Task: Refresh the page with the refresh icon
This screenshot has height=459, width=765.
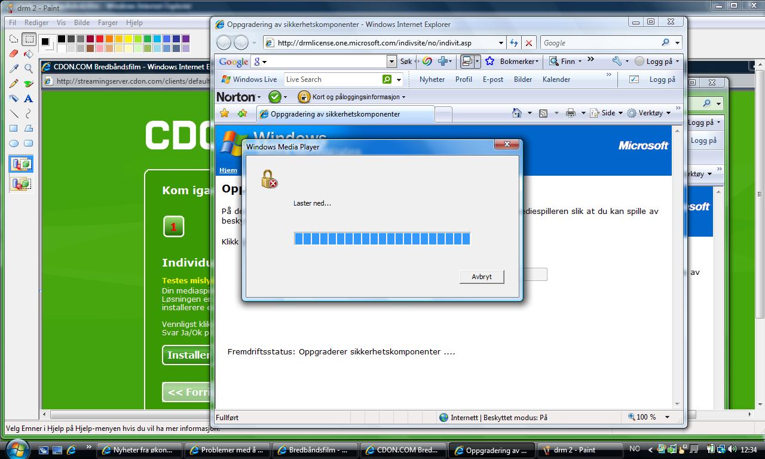Action: tap(514, 43)
